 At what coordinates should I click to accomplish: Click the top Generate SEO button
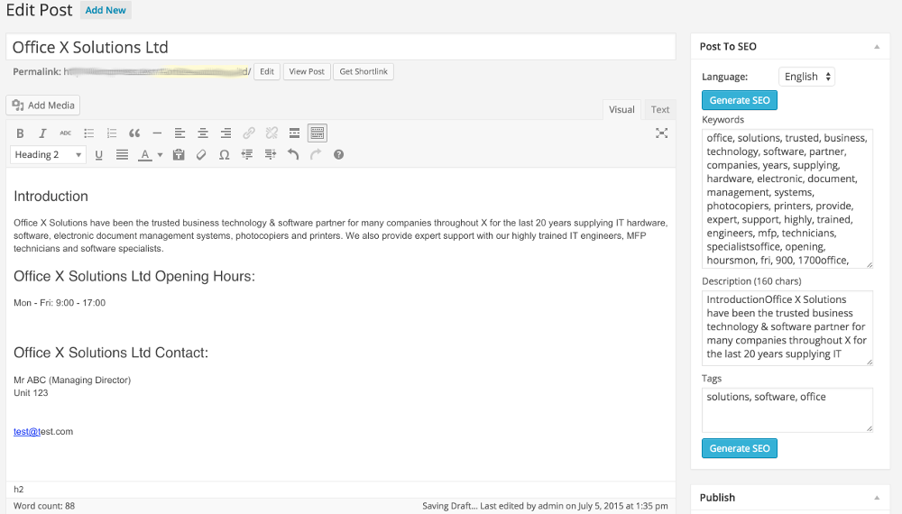[x=740, y=100]
